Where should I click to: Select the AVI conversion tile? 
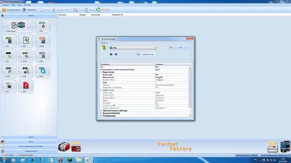tap(9, 41)
